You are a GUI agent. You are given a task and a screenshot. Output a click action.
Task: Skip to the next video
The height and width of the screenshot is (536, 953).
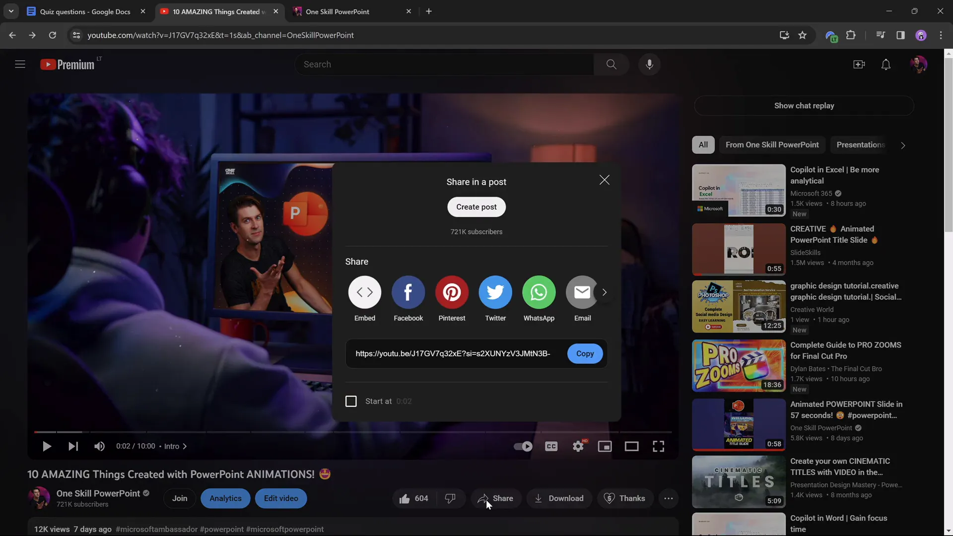(73, 446)
